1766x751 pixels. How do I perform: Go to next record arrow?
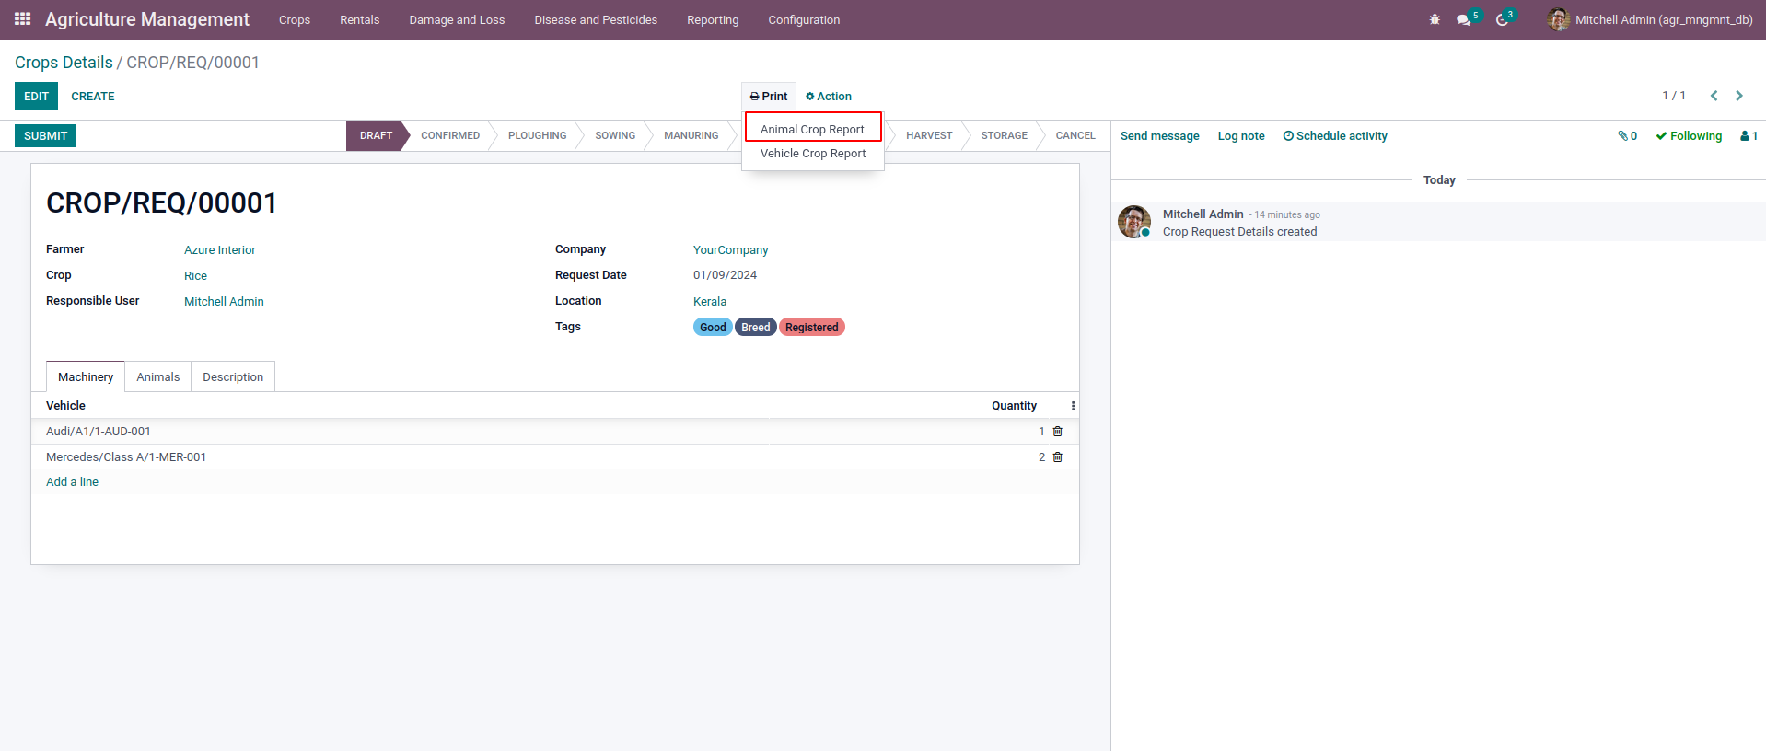(1739, 96)
